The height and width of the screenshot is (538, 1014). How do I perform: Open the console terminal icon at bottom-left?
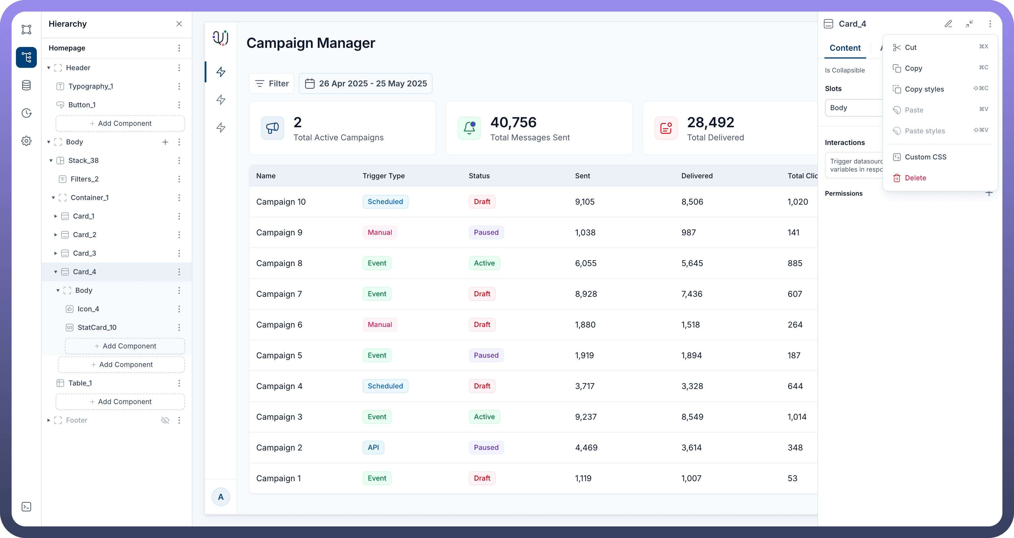[x=26, y=506]
